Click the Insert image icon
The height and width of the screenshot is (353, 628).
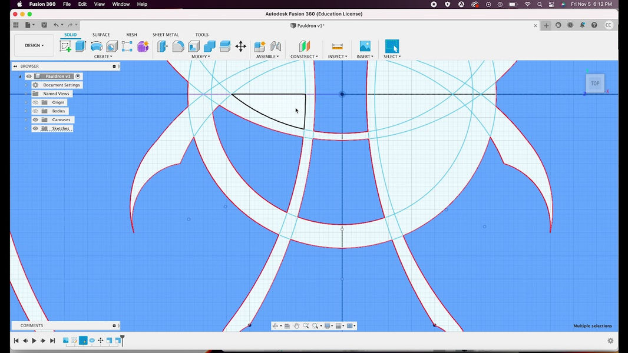(365, 46)
